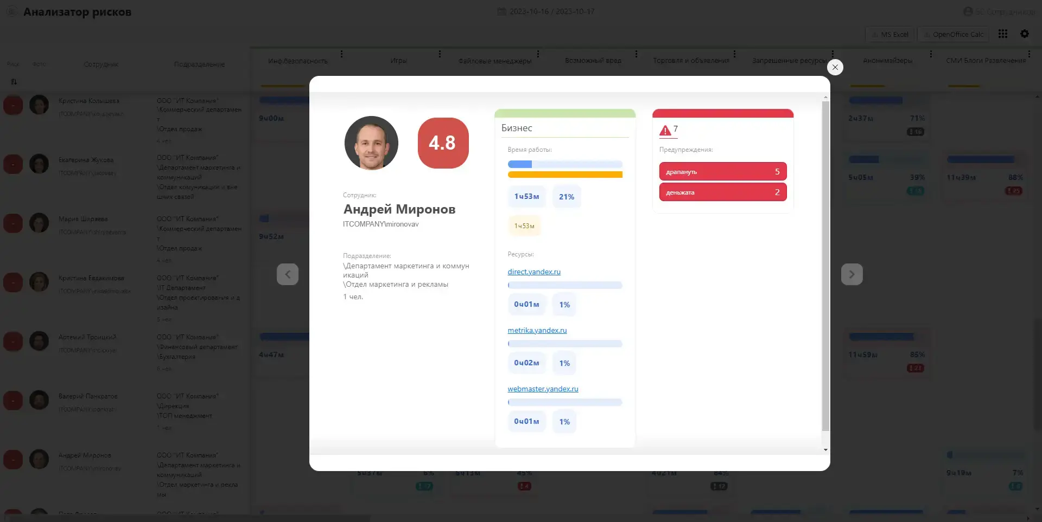
Task: Open menu for Возможный вред column
Action: (636, 54)
